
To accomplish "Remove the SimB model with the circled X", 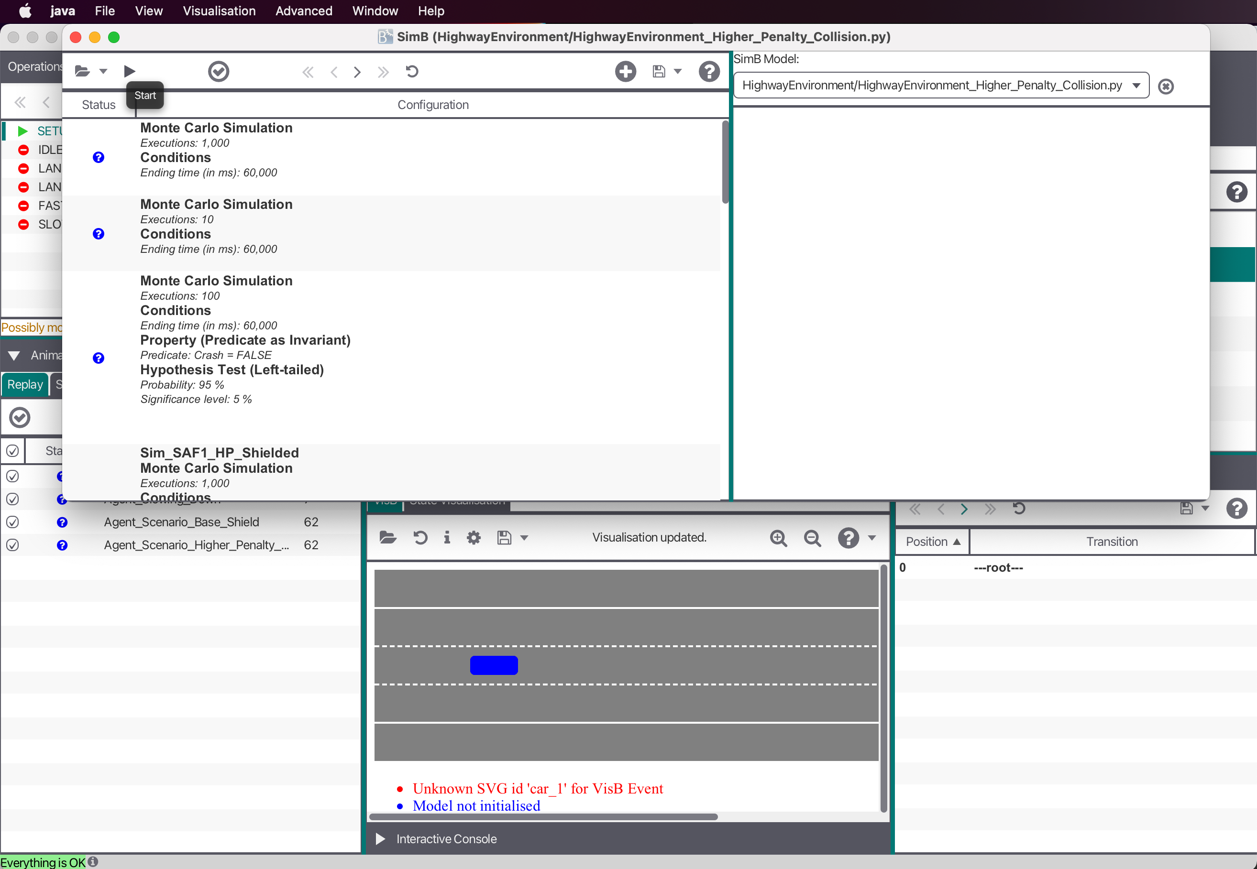I will 1166,86.
